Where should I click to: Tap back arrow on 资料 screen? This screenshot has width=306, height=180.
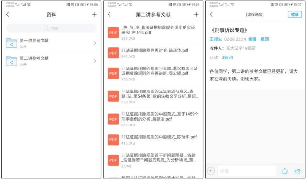(x=8, y=14)
